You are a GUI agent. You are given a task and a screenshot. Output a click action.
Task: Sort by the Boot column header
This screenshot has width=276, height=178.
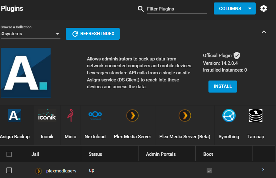208,154
